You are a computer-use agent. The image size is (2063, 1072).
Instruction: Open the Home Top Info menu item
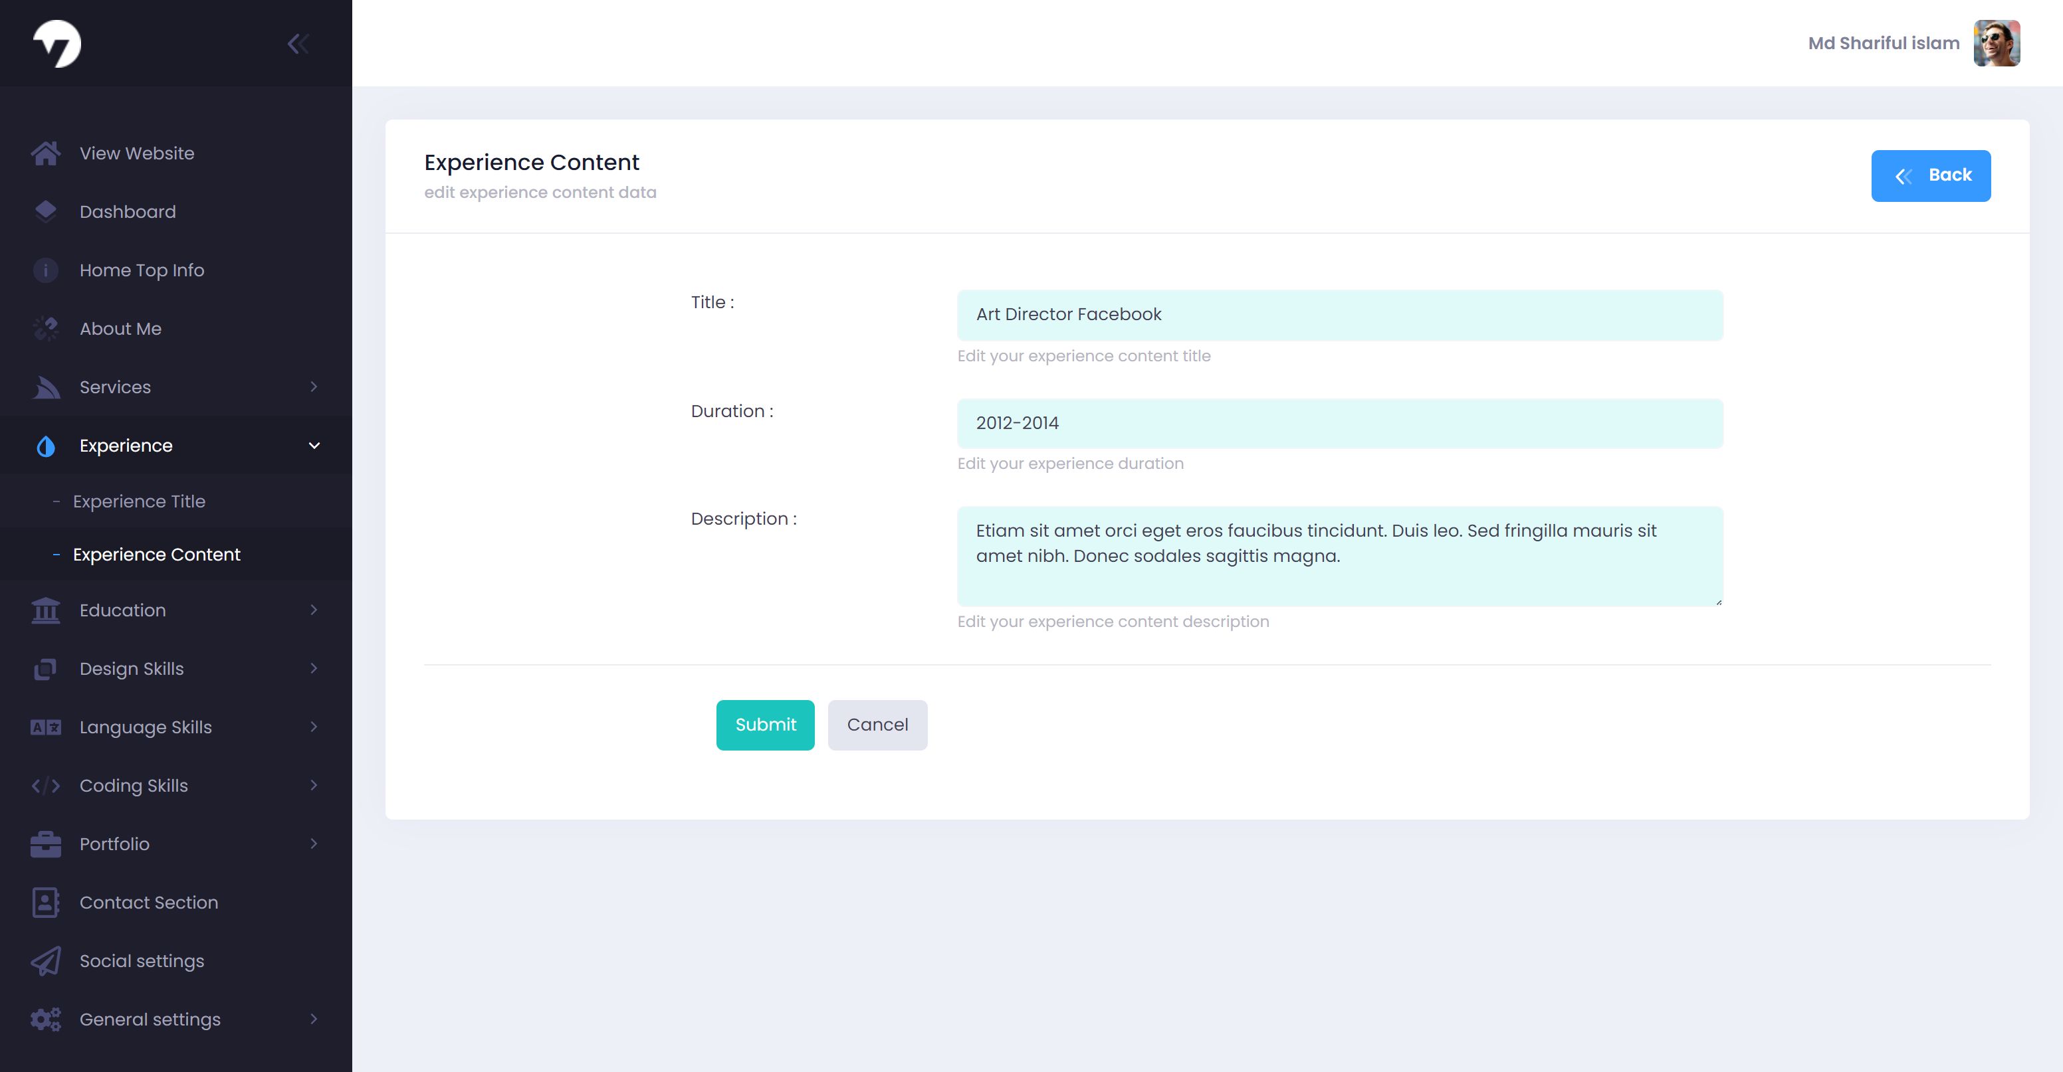click(142, 270)
